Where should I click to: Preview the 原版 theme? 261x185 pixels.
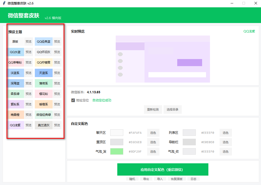click(x=29, y=42)
